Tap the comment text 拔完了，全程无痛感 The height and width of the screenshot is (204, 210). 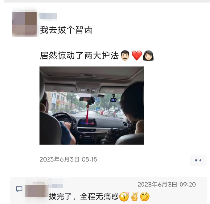click(x=84, y=196)
